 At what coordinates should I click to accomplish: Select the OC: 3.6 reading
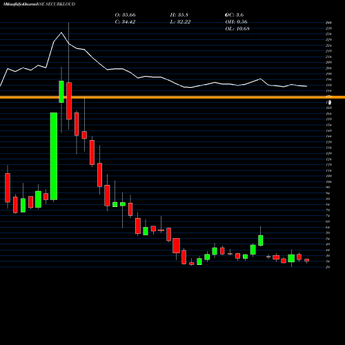[234, 15]
